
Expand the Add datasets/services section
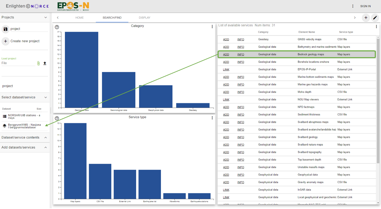coord(46,148)
